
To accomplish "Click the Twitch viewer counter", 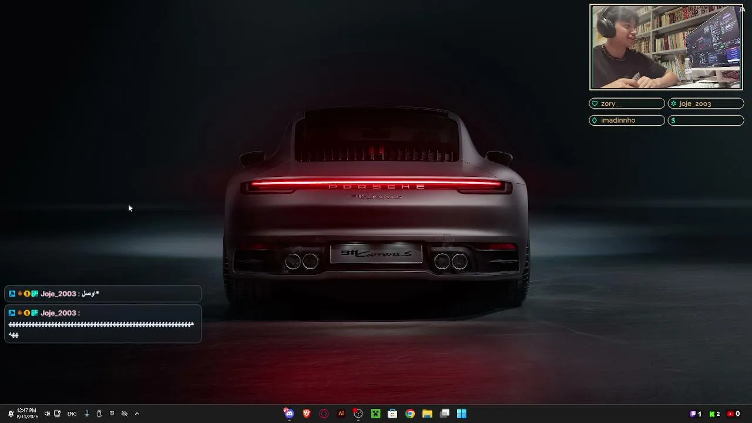I will (696, 414).
